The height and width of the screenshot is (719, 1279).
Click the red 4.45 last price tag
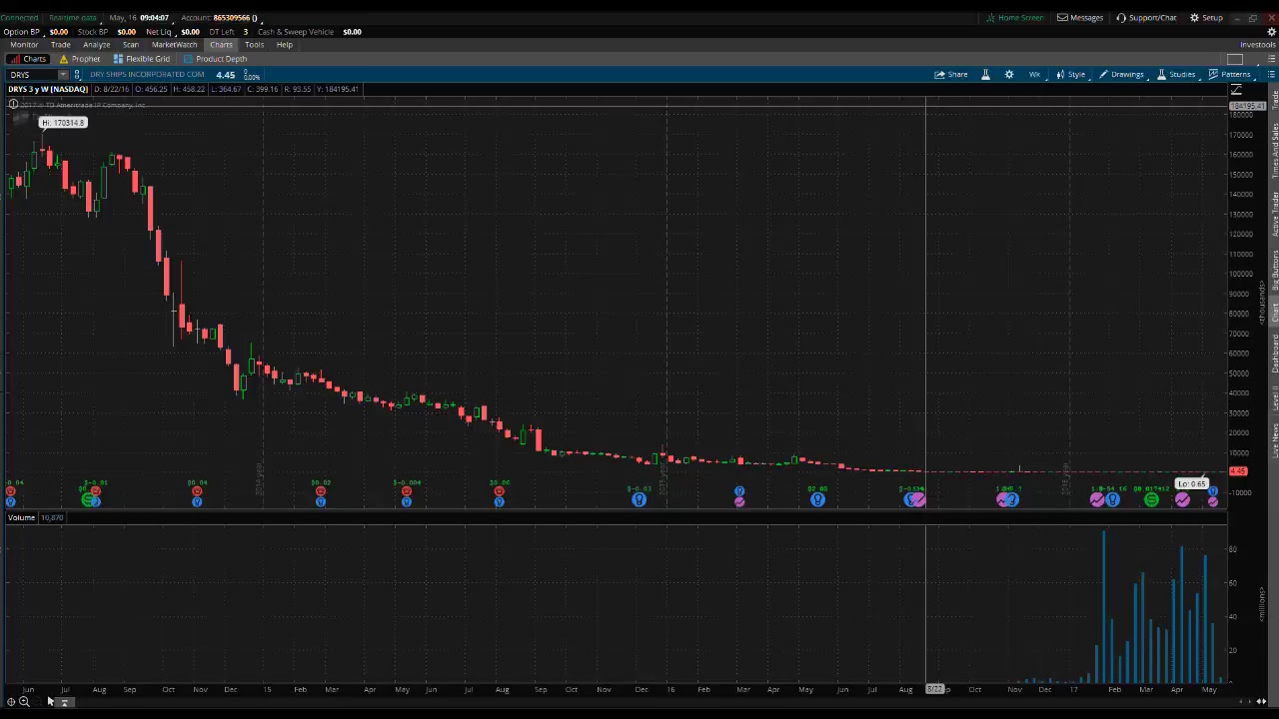[x=1238, y=471]
